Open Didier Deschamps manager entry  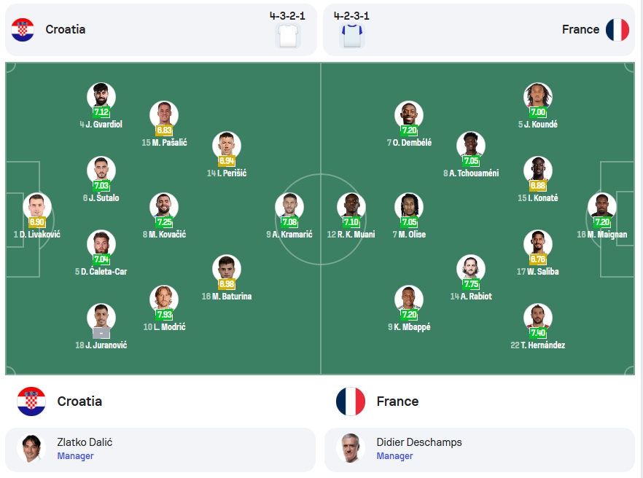click(480, 450)
